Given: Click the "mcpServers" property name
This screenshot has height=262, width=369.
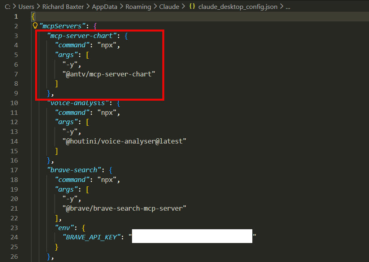Looking at the screenshot, I should pyautogui.click(x=61, y=25).
